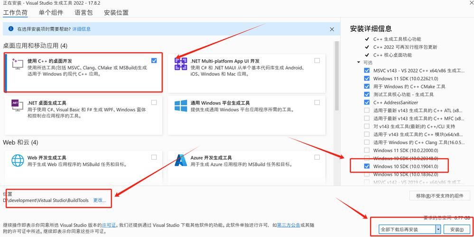Uncheck MSVC v143 - VS 2022 C++ component

click(367, 70)
